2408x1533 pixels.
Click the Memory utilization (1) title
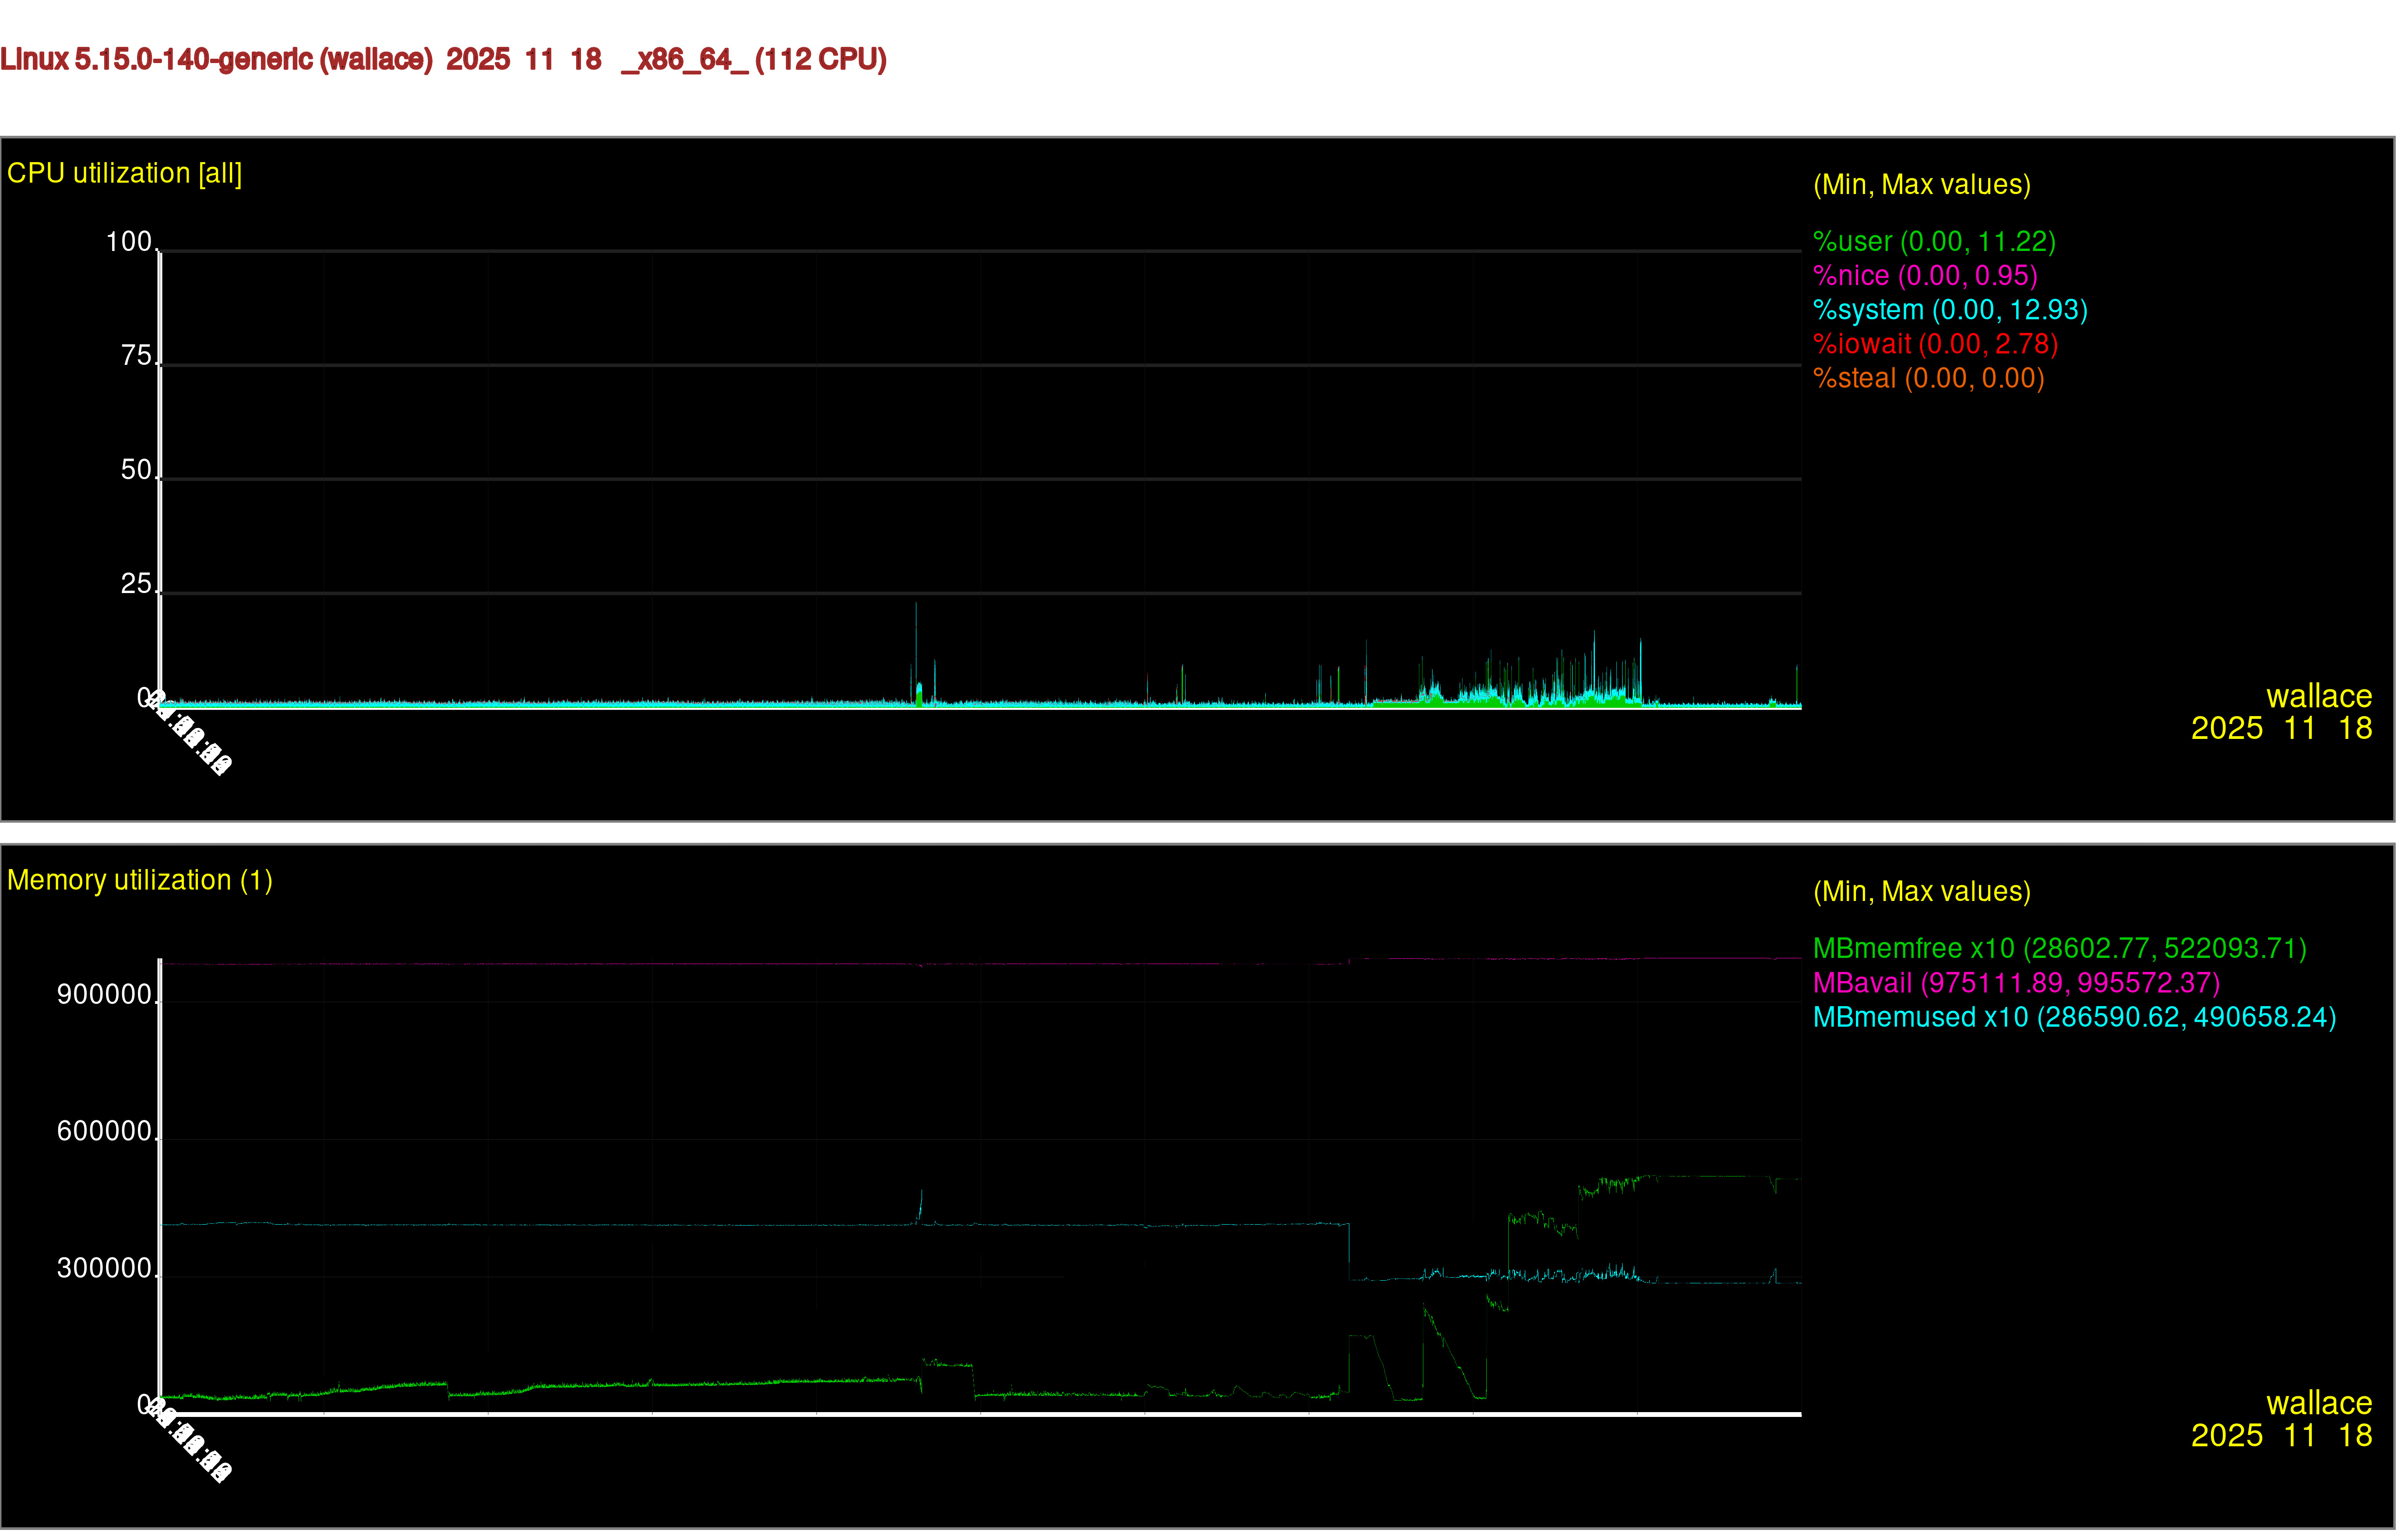(x=139, y=880)
